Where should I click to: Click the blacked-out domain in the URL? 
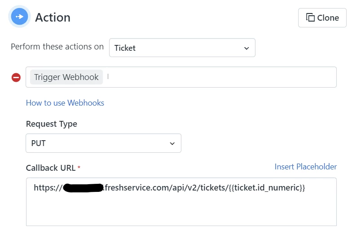click(x=84, y=188)
